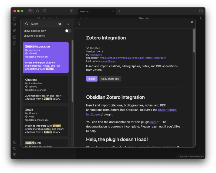Viewport: 216px width, 173px height.
Task: Open a new tab with the plus button
Action: pos(119,12)
